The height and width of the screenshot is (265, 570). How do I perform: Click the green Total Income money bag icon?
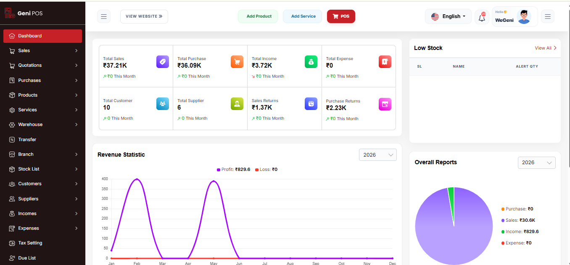coord(311,62)
